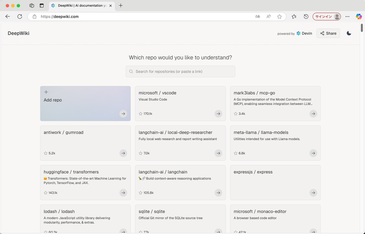This screenshot has width=365, height=234.
Task: Focus the repository search field
Action: click(x=181, y=71)
